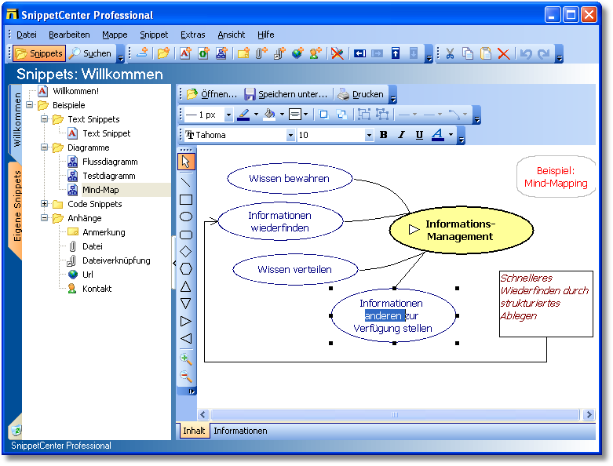
Task: Click the copy icon
Action: click(x=468, y=53)
